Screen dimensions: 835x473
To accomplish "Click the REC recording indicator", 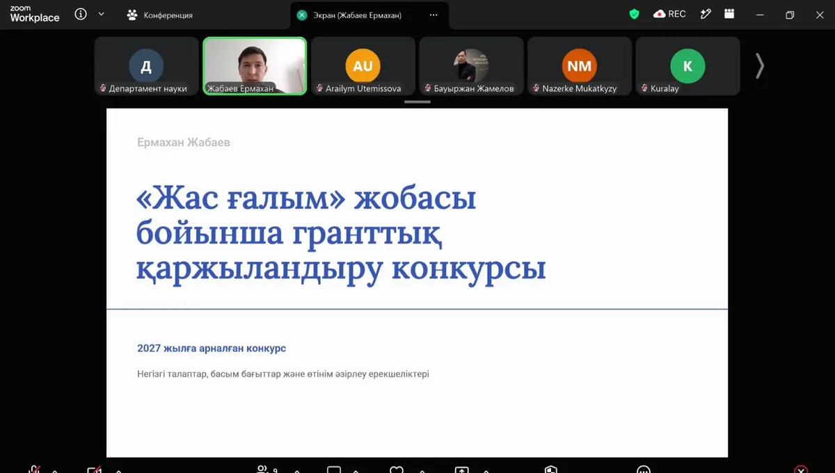I will click(669, 14).
